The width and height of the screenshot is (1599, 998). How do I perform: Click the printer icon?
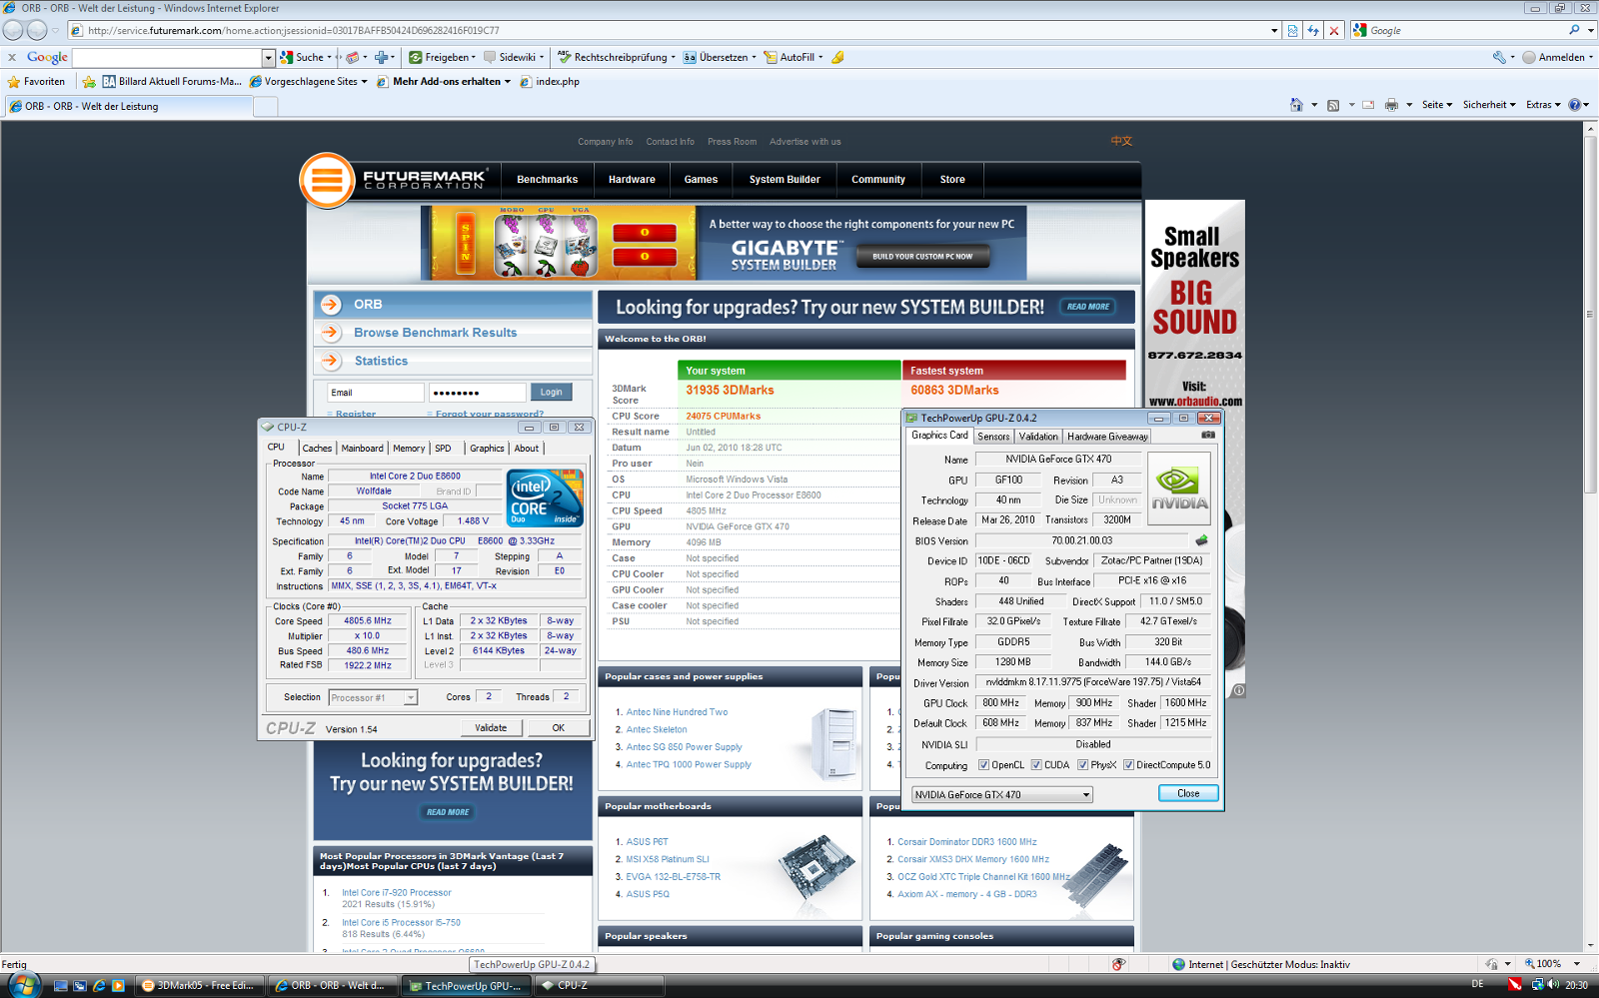1391,105
